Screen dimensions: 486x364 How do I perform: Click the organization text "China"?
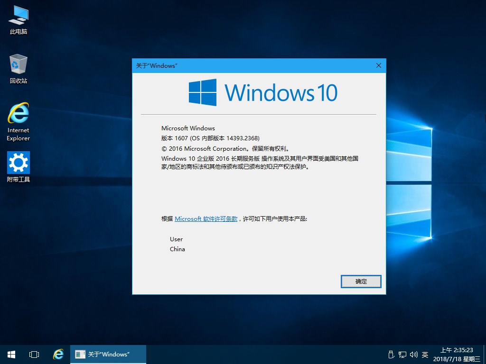tap(178, 249)
